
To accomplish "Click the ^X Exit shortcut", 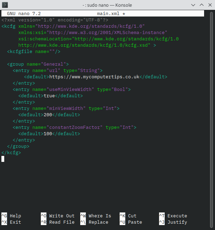I will (11, 222).
